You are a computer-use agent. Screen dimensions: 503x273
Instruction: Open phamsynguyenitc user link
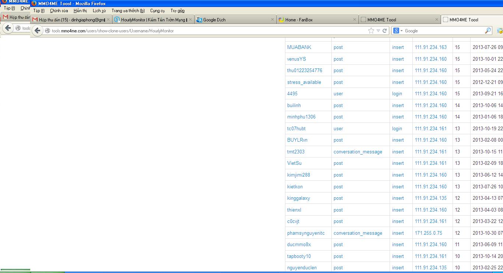[x=306, y=233]
